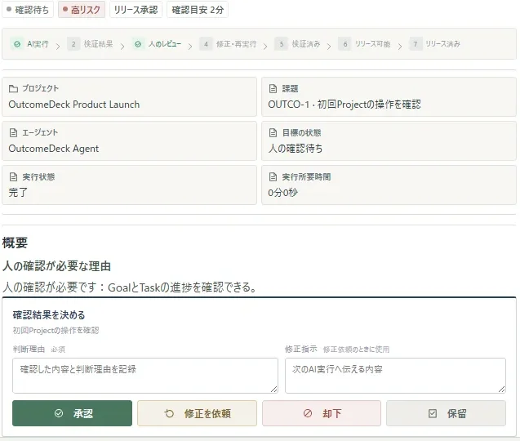Click resize handle of 修正指示 text area
Screen dimensions: 520x441
click(x=502, y=390)
